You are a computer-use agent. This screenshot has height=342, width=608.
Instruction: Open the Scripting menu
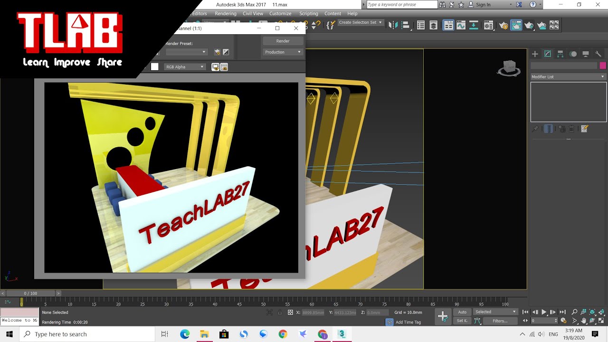point(309,14)
